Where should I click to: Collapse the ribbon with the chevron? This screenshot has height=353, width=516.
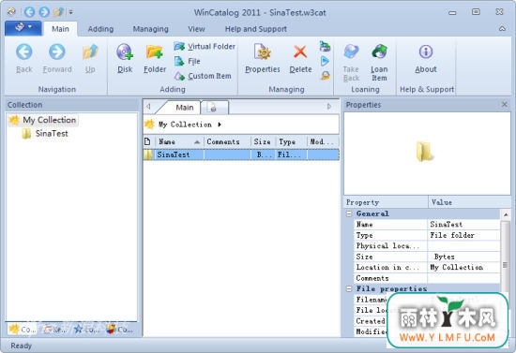point(502,29)
